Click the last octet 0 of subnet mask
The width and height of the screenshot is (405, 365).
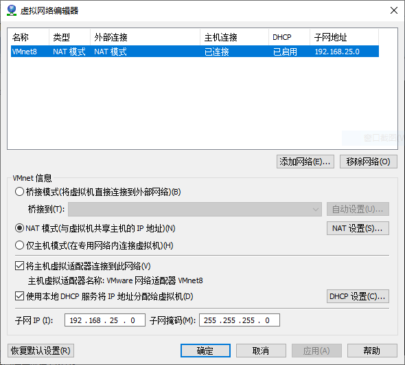[267, 320]
